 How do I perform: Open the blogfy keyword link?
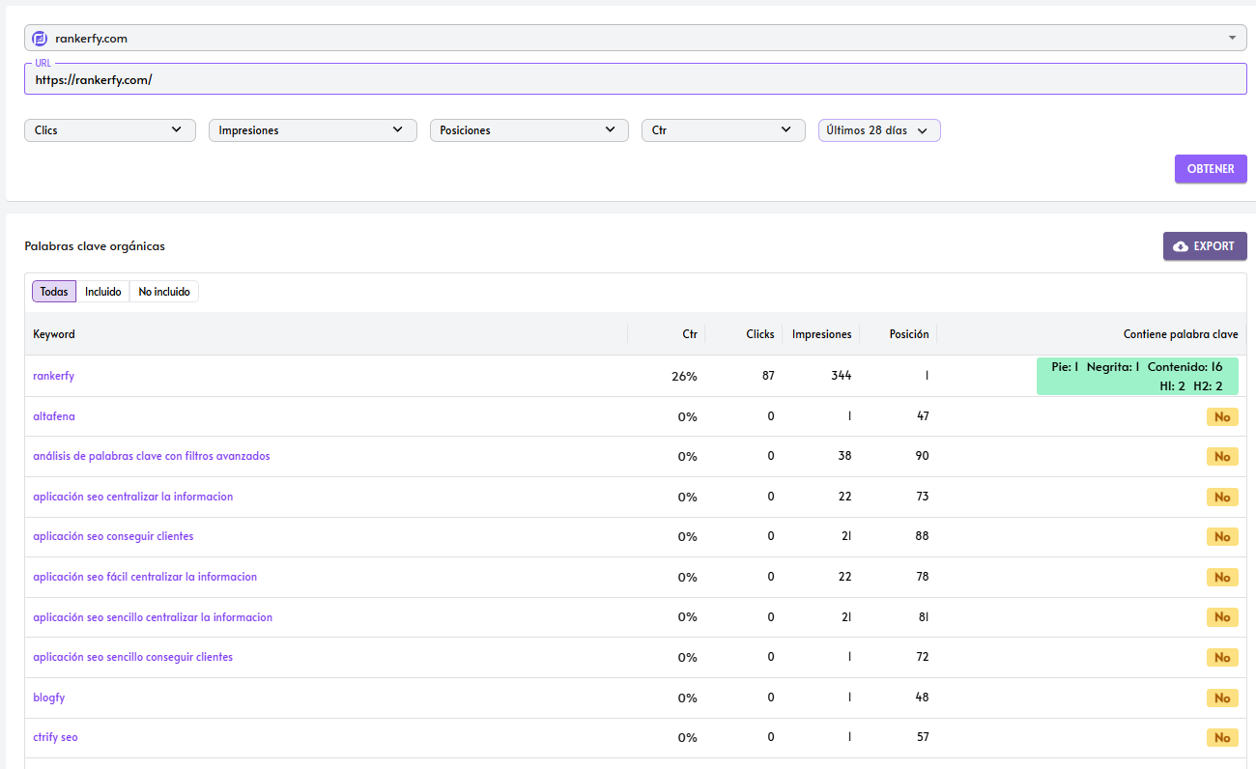pos(49,698)
